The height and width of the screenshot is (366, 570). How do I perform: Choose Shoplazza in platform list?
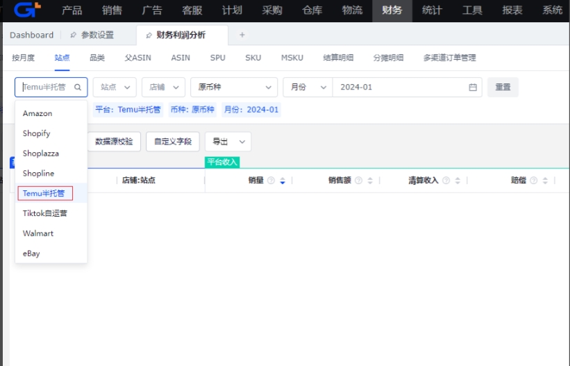click(51, 153)
